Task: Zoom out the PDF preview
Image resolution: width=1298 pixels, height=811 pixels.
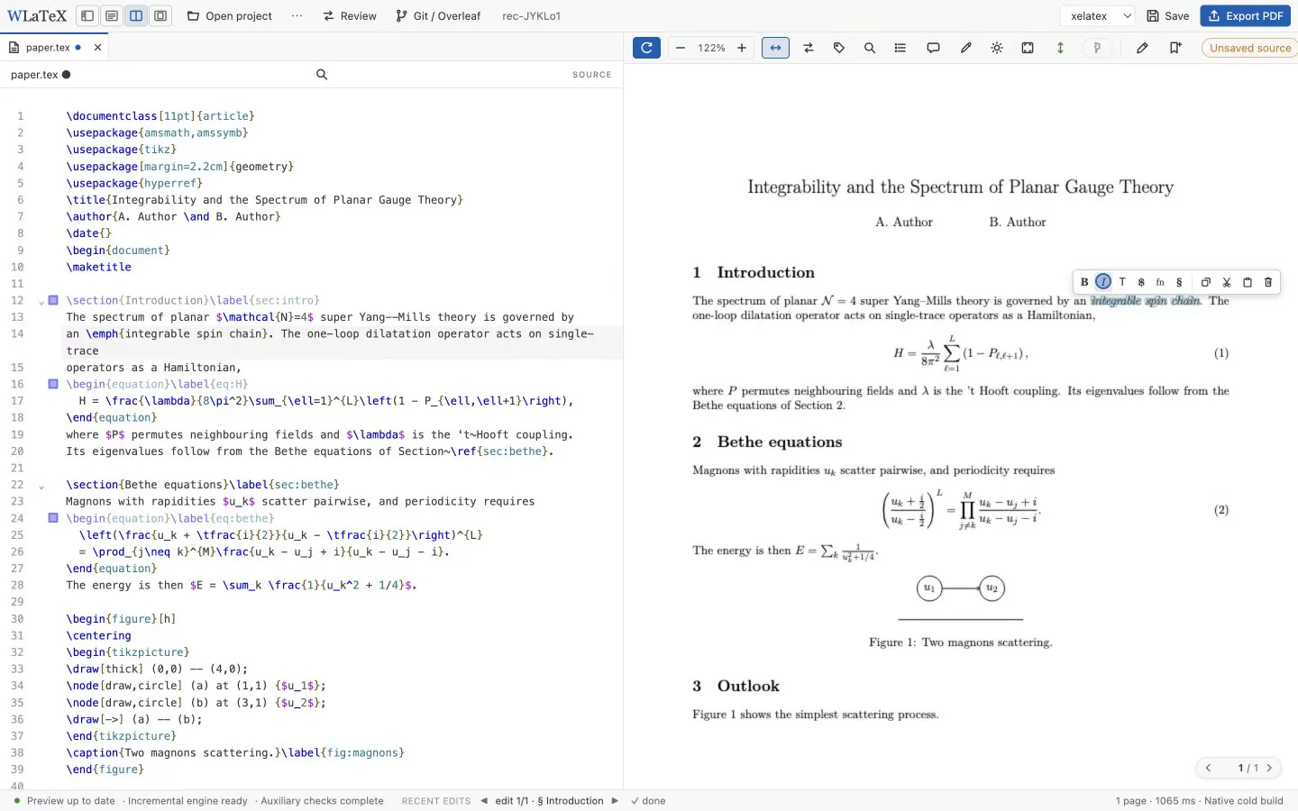Action: pos(681,48)
